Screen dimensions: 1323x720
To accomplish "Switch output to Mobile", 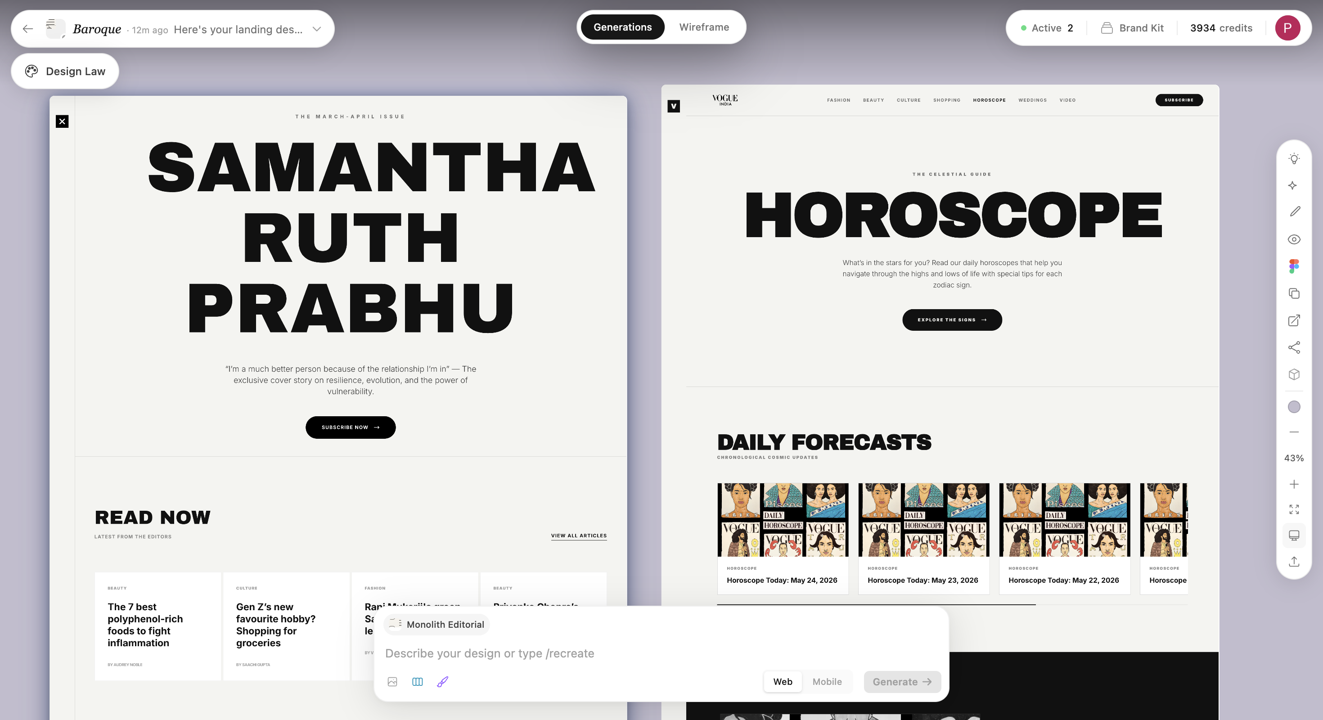I will 827,681.
